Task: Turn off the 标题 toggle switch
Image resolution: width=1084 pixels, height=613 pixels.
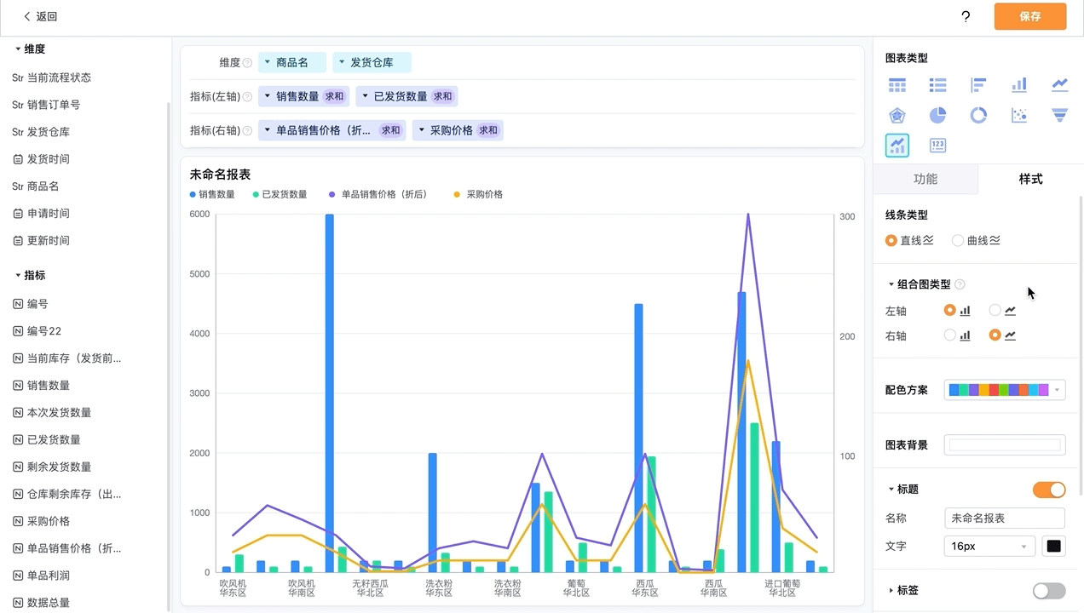Action: pos(1049,490)
